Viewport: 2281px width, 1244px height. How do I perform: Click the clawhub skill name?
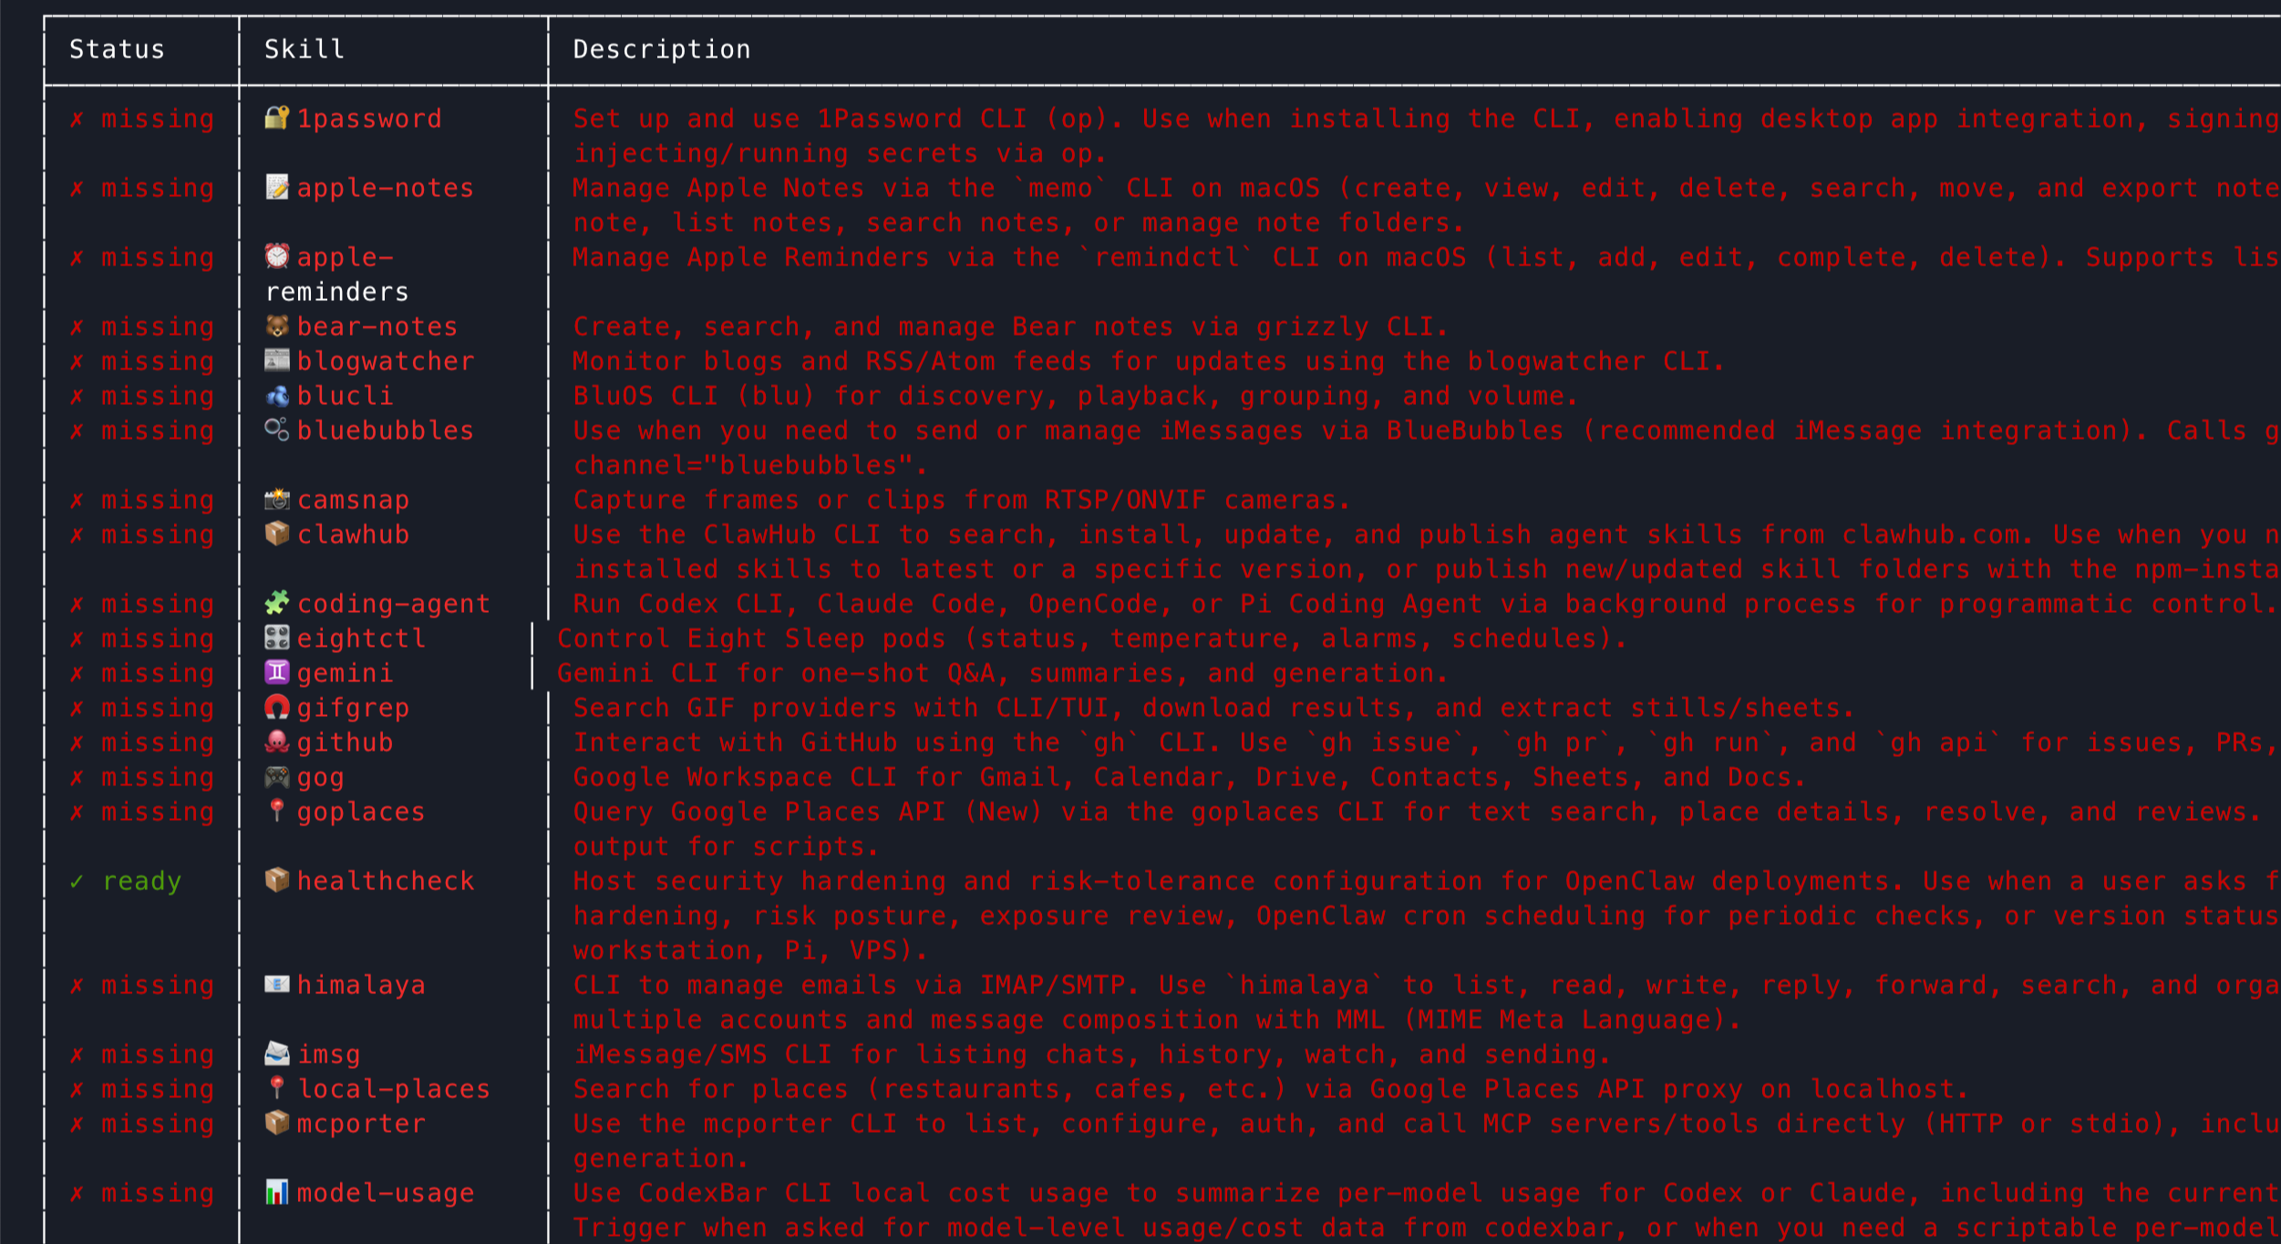point(353,534)
